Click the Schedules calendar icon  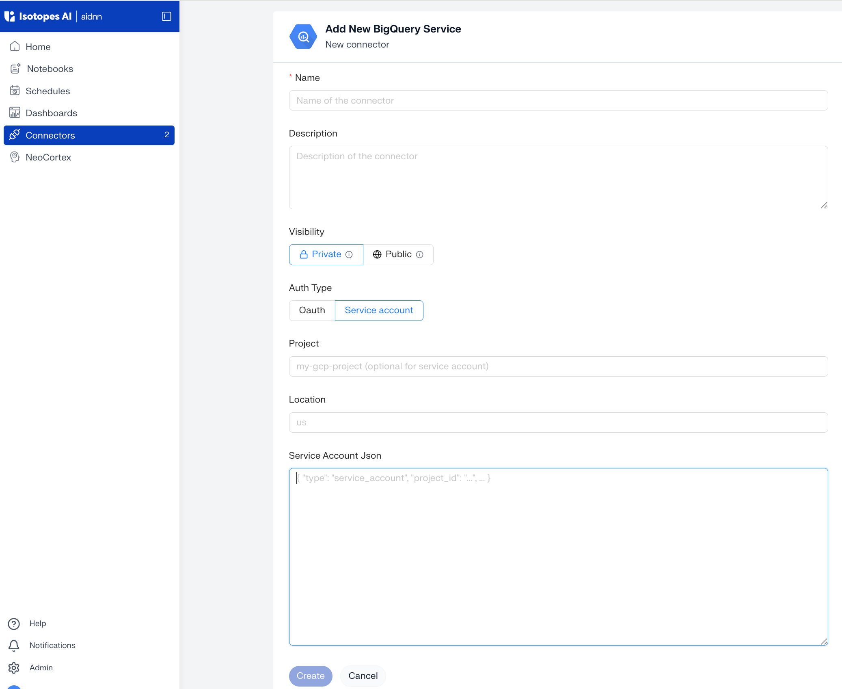point(15,91)
